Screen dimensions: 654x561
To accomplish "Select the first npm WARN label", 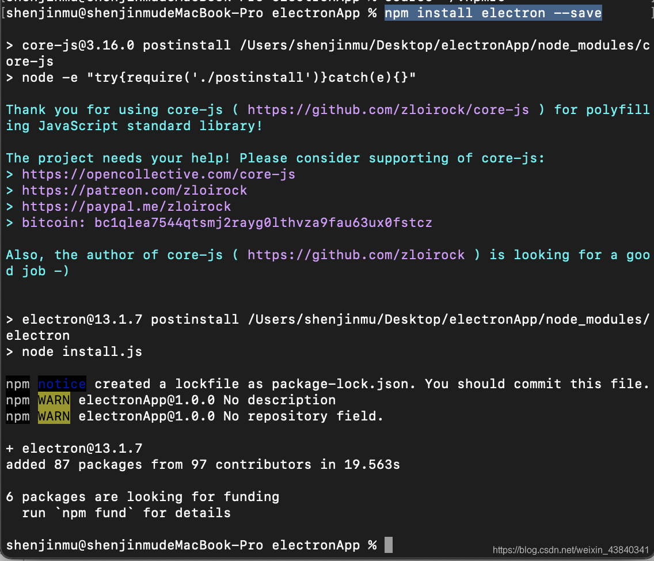I will (x=54, y=400).
